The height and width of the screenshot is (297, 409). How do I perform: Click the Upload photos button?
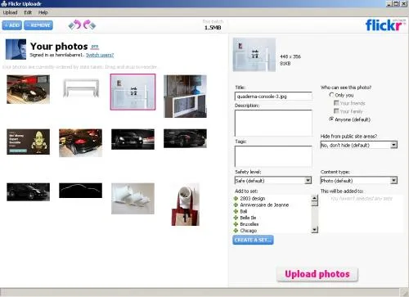click(317, 274)
